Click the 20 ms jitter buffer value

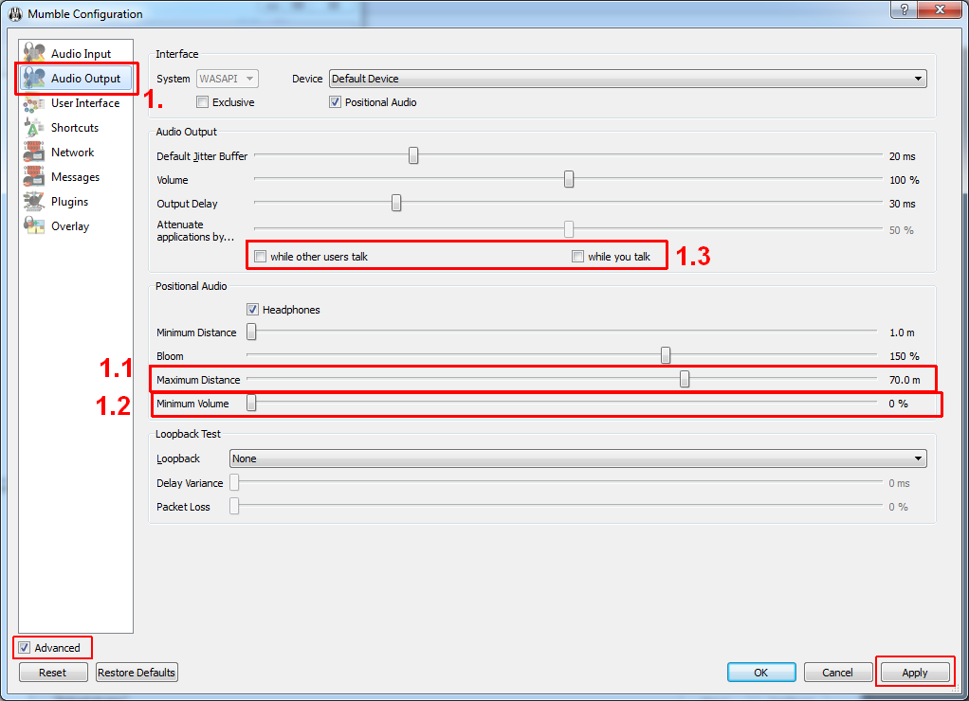(x=903, y=156)
